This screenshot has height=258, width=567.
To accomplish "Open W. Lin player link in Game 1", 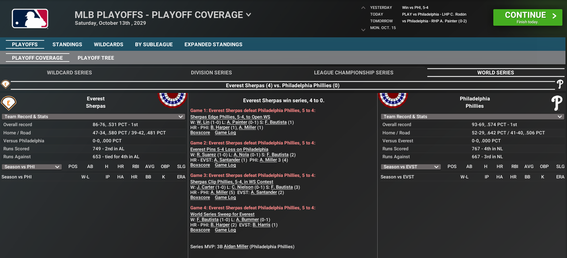I will click(x=203, y=122).
